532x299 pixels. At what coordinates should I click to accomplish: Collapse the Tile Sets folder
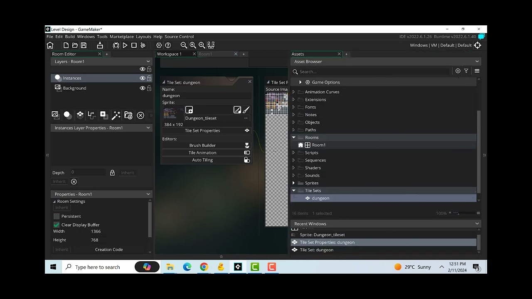point(293,191)
